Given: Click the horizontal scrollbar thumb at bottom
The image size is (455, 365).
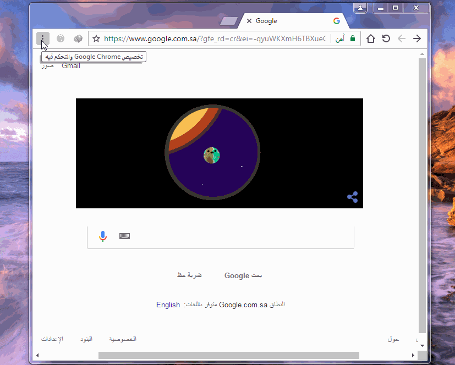Looking at the screenshot, I should click(228, 355).
